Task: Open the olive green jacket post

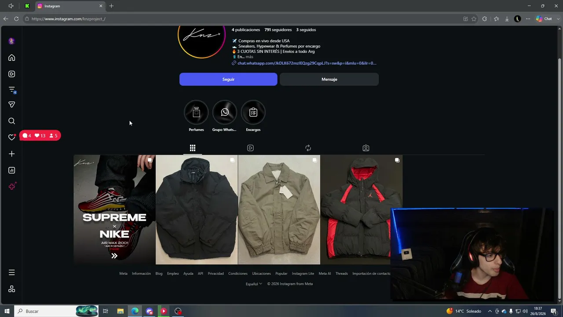Action: pos(279,210)
